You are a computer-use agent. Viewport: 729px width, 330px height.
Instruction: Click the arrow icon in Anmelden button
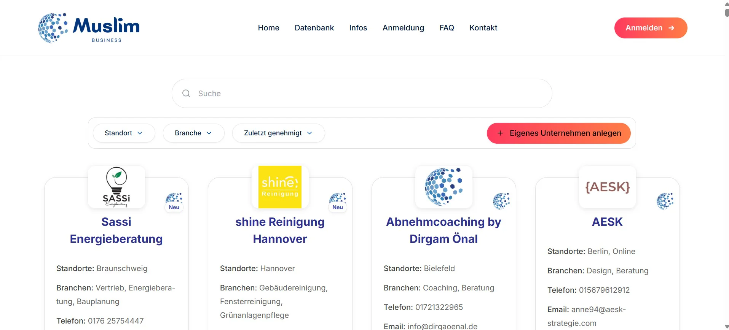pos(672,28)
